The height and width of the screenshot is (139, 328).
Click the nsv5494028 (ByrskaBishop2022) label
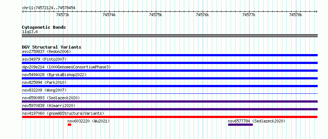tap(54, 75)
